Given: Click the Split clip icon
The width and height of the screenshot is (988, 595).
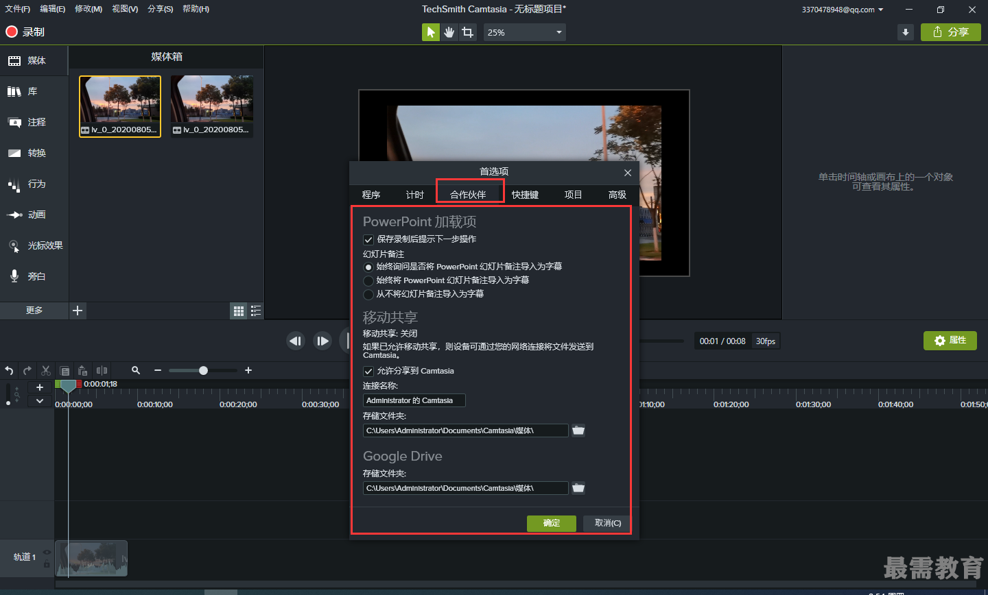Looking at the screenshot, I should coord(102,370).
